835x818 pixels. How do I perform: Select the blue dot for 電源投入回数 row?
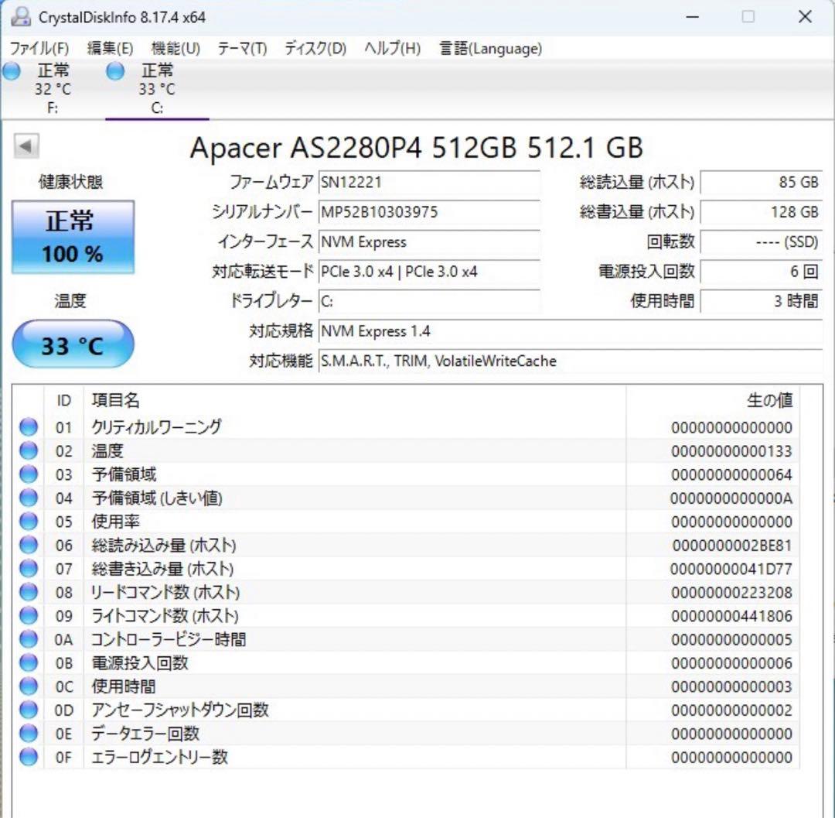[28, 662]
